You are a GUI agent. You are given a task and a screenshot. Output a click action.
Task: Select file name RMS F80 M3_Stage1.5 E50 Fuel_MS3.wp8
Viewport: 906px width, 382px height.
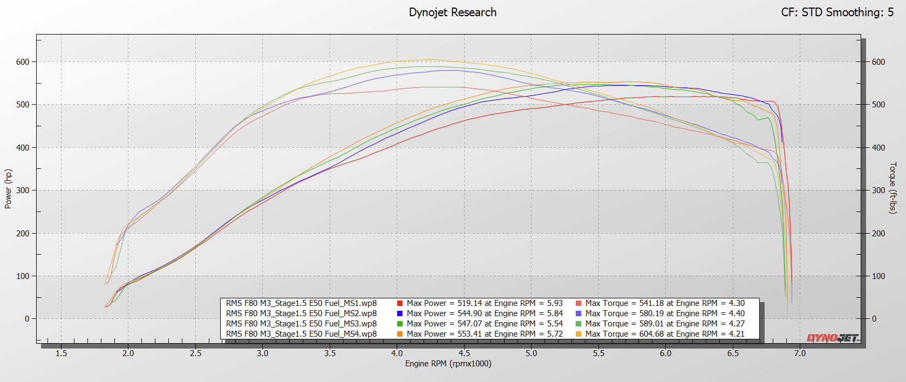click(x=301, y=324)
